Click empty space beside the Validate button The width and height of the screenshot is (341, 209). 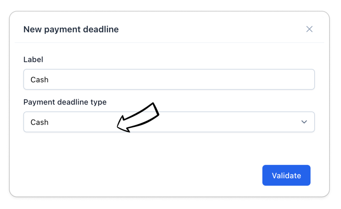[x=166, y=175]
